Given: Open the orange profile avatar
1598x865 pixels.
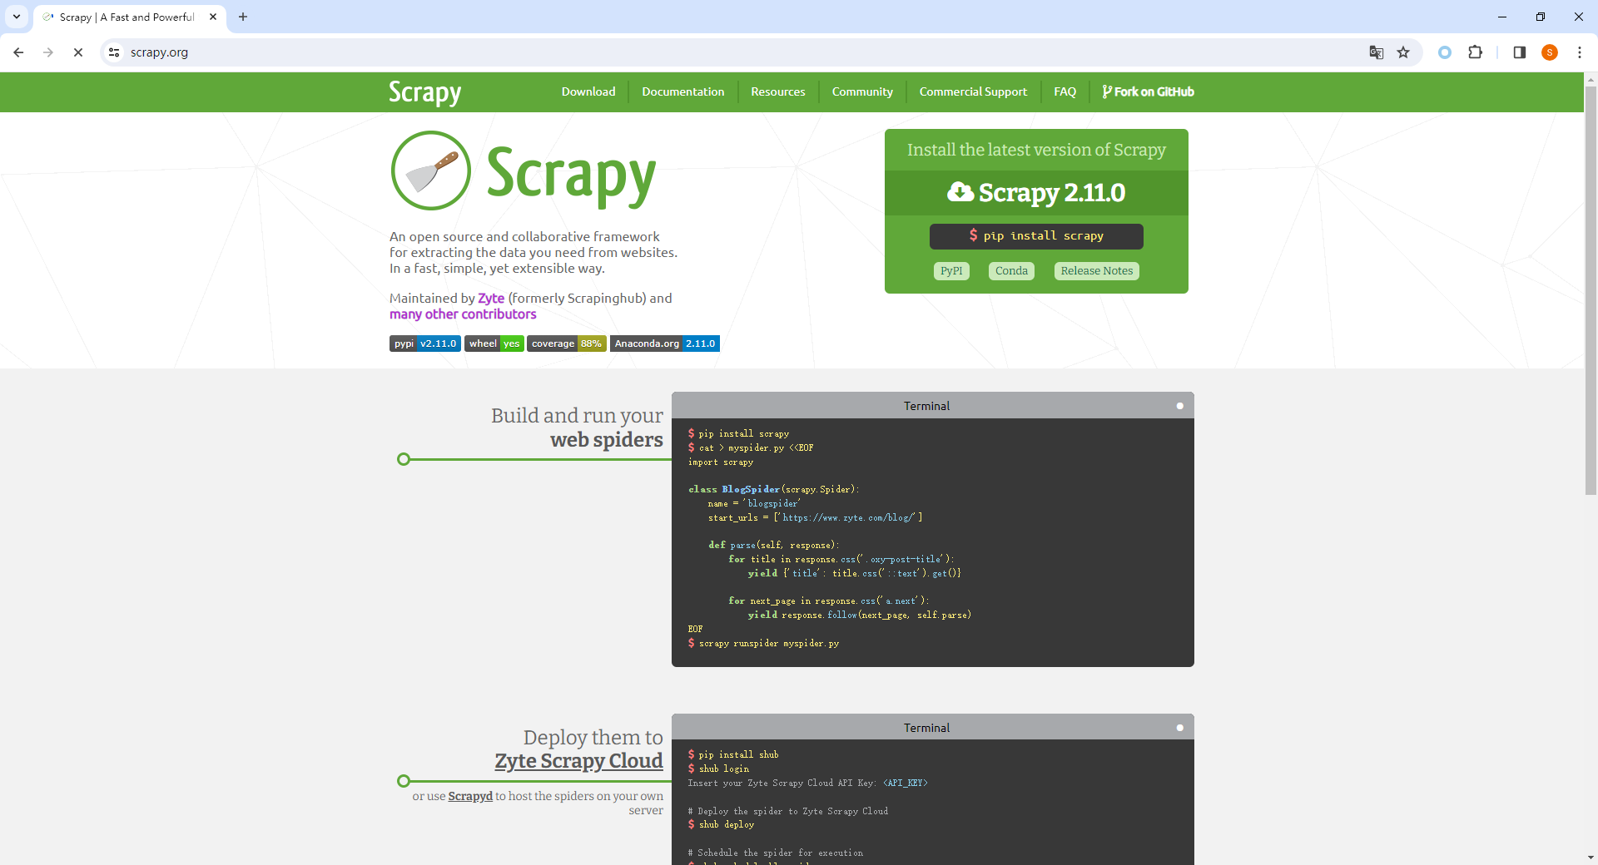Looking at the screenshot, I should click(1550, 52).
